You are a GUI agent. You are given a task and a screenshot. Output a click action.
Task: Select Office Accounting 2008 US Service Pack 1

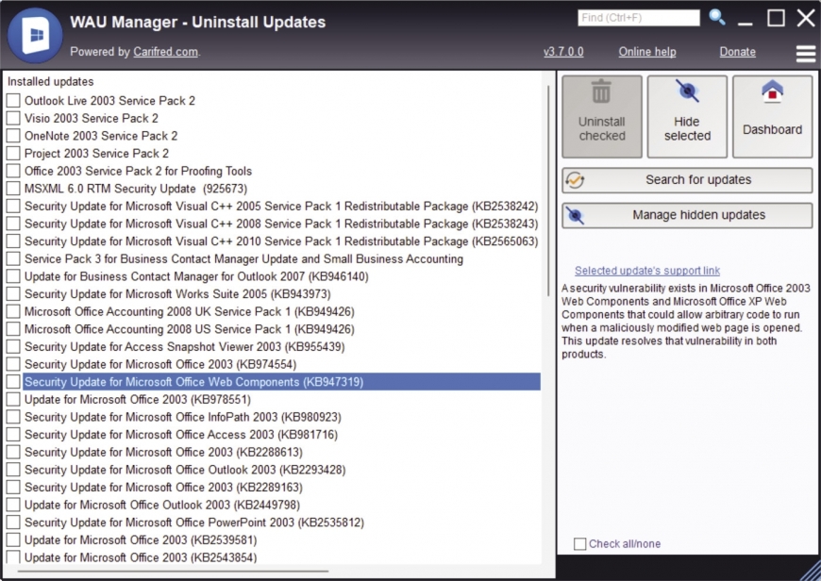[x=190, y=329]
